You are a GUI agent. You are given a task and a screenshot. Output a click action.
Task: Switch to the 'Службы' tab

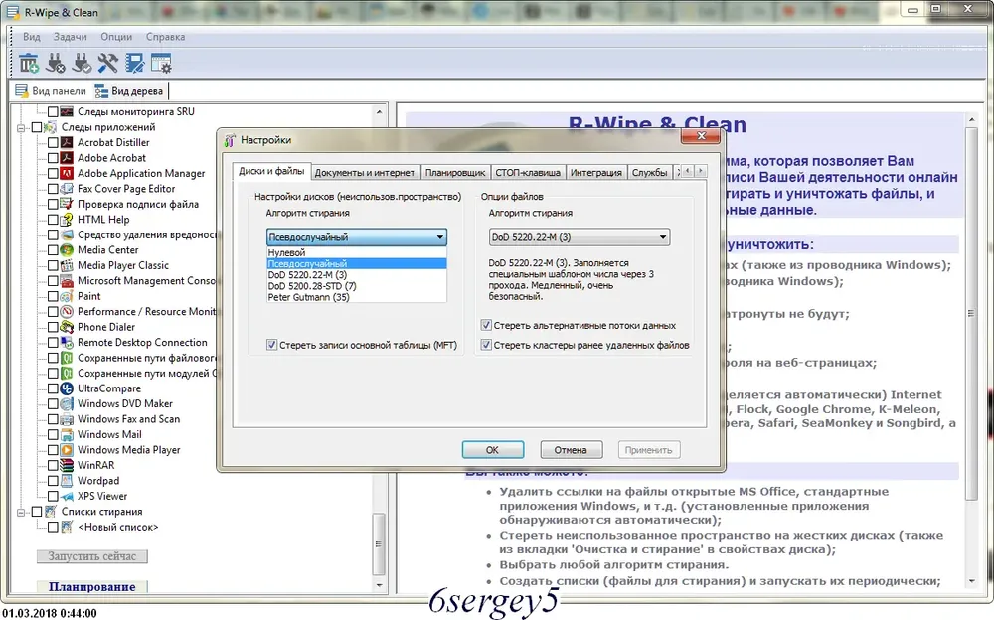[x=650, y=173]
